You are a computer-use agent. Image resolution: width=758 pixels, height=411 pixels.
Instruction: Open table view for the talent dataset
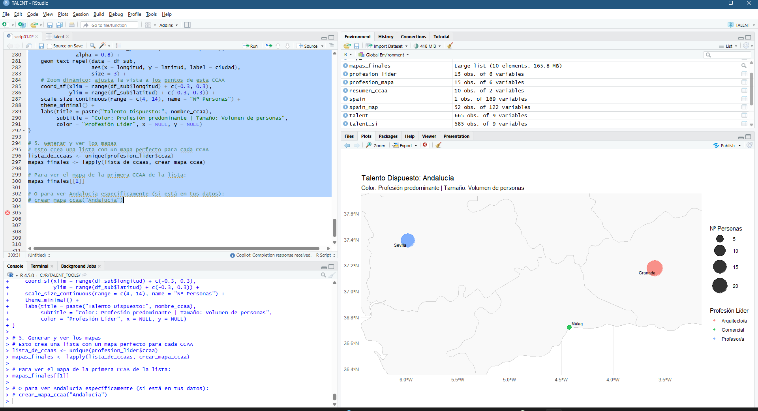(744, 115)
